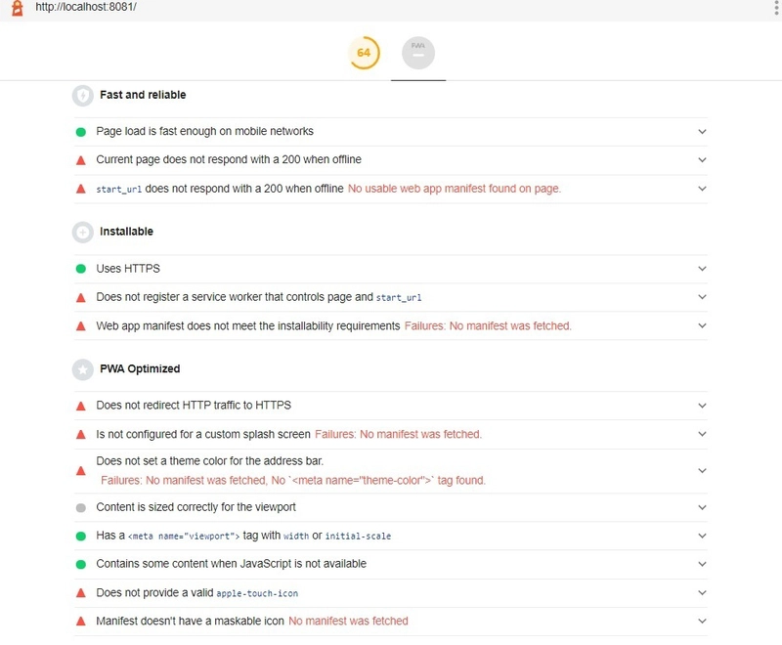Image resolution: width=782 pixels, height=645 pixels.
Task: Click the Lighthouse logo icon
Action: (x=17, y=8)
